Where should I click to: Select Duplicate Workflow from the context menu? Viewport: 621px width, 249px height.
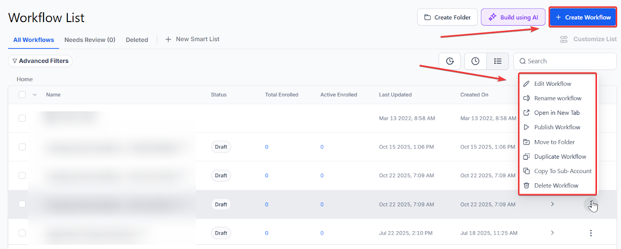[560, 157]
